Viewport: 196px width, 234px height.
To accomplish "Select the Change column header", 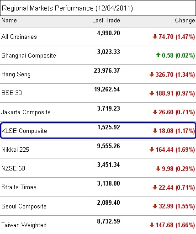I will 185,21.
